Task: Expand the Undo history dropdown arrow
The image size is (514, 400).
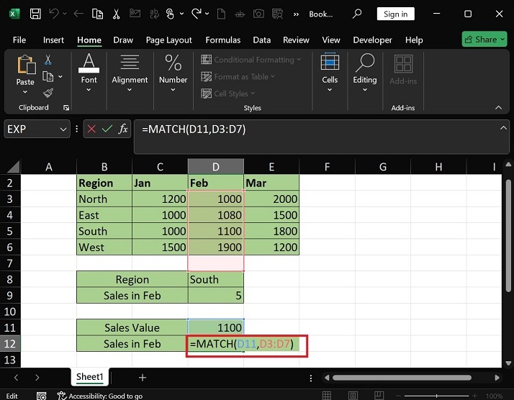Action: (65, 14)
